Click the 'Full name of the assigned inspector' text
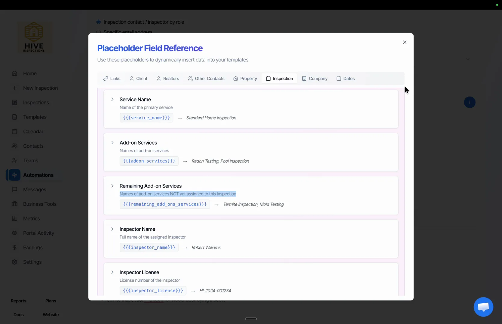Image resolution: width=502 pixels, height=324 pixels. pos(153,237)
